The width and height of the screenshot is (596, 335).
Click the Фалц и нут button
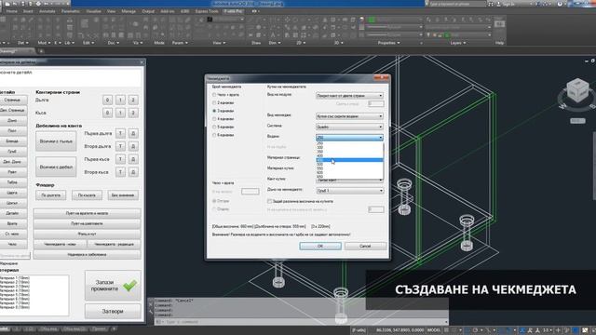click(x=87, y=234)
